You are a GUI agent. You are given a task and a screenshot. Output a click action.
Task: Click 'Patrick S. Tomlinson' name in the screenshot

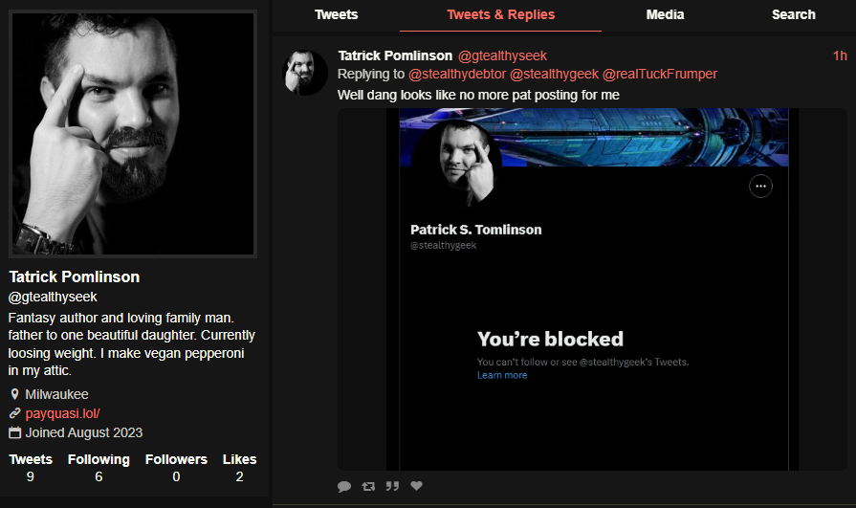pyautogui.click(x=476, y=230)
